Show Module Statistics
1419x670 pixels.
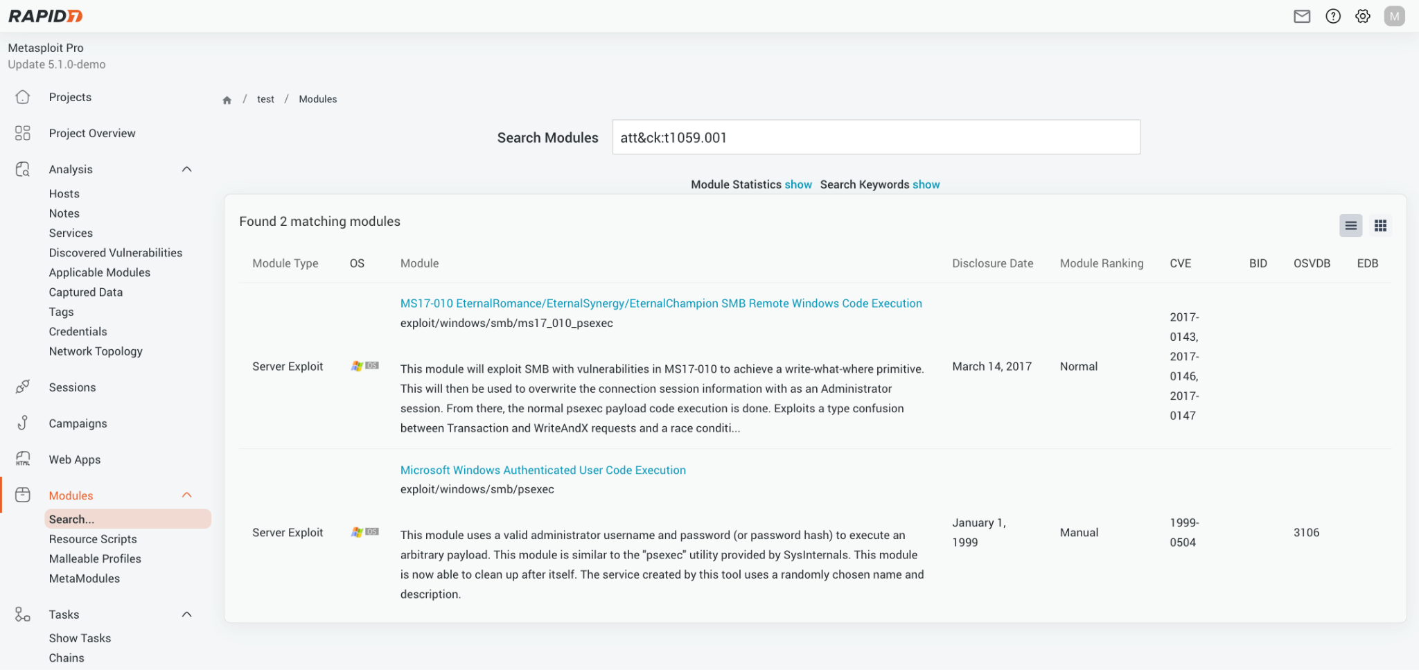tap(798, 184)
